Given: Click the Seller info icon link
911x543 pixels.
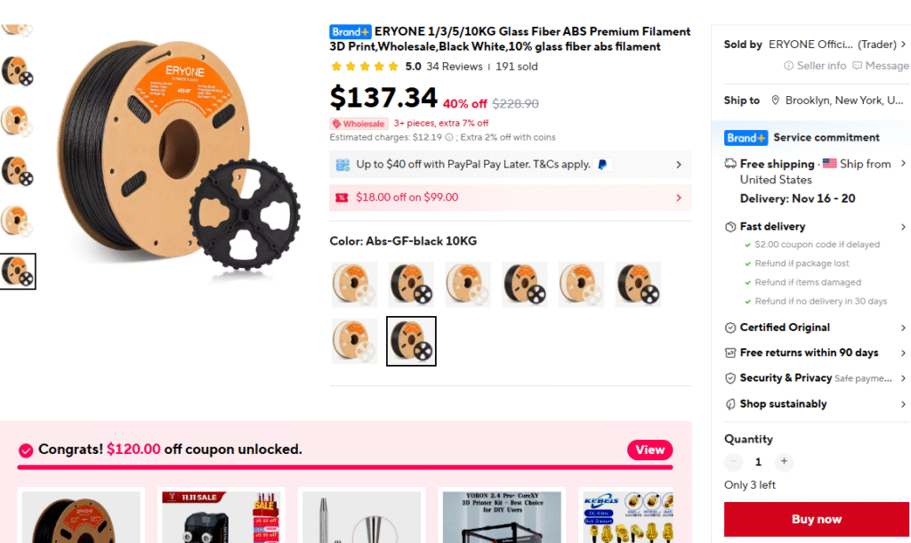Looking at the screenshot, I should (x=788, y=66).
